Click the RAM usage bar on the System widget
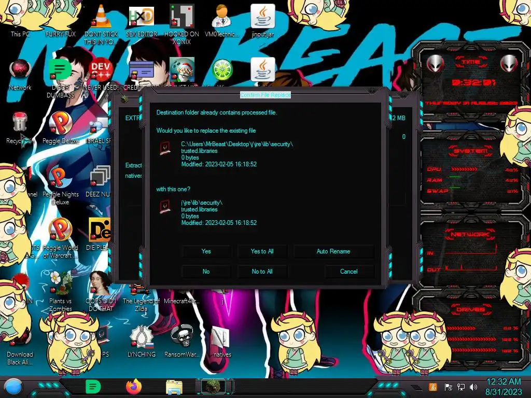 pos(455,177)
